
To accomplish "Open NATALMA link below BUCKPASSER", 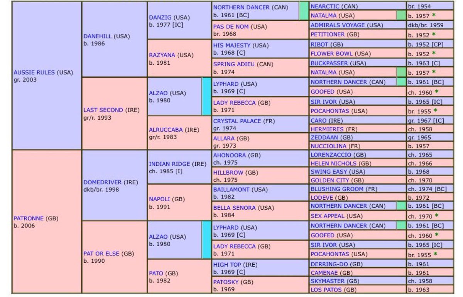I will pyautogui.click(x=332, y=72).
